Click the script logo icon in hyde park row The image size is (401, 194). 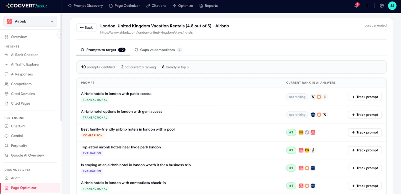[313, 150]
